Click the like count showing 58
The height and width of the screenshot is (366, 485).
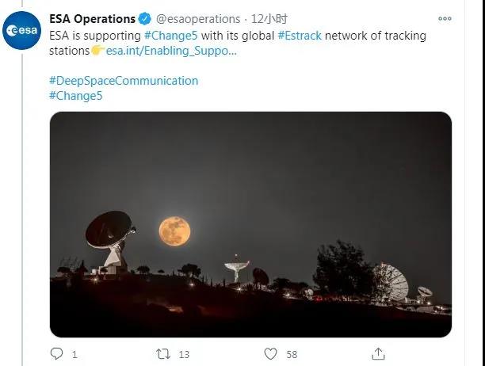[292, 354]
